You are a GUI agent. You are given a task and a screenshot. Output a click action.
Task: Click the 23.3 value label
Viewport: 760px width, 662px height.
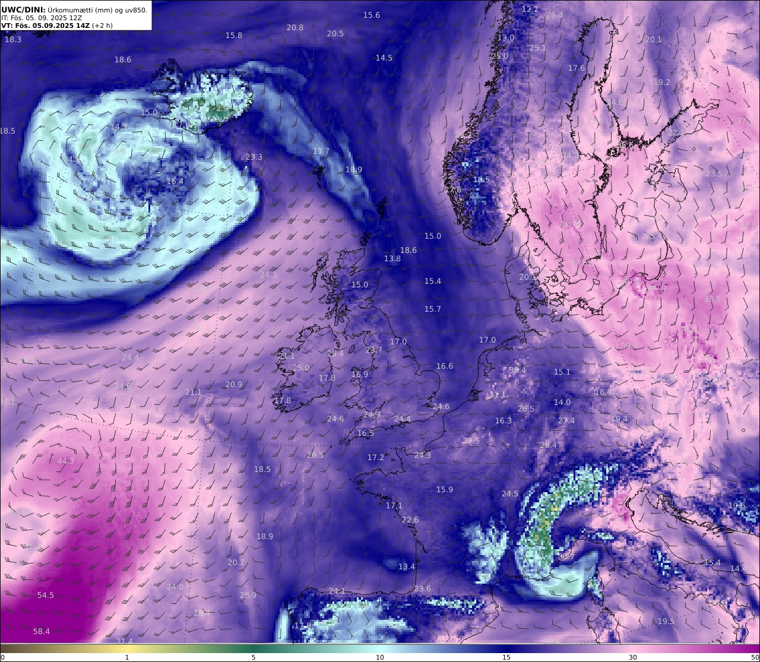pyautogui.click(x=254, y=157)
